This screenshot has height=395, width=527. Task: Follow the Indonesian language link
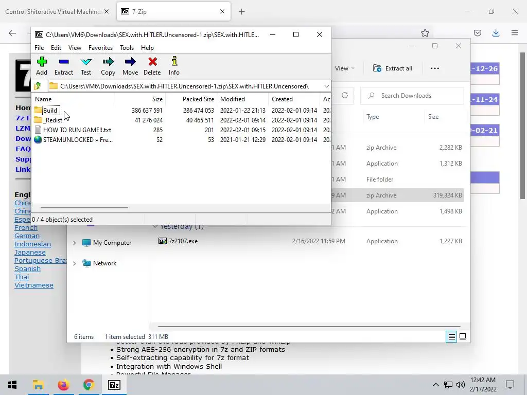(32, 244)
